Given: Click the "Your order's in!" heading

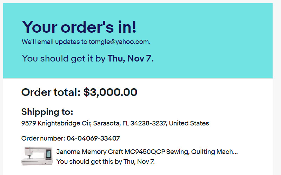Looking at the screenshot, I should pyautogui.click(x=79, y=27).
